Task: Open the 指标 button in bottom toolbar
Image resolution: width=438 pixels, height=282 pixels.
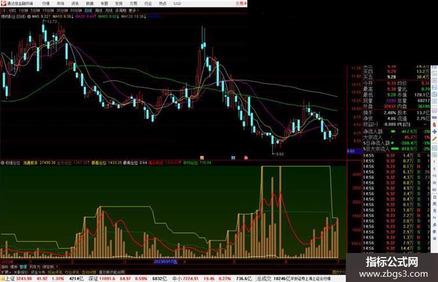Action: click(x=5, y=267)
